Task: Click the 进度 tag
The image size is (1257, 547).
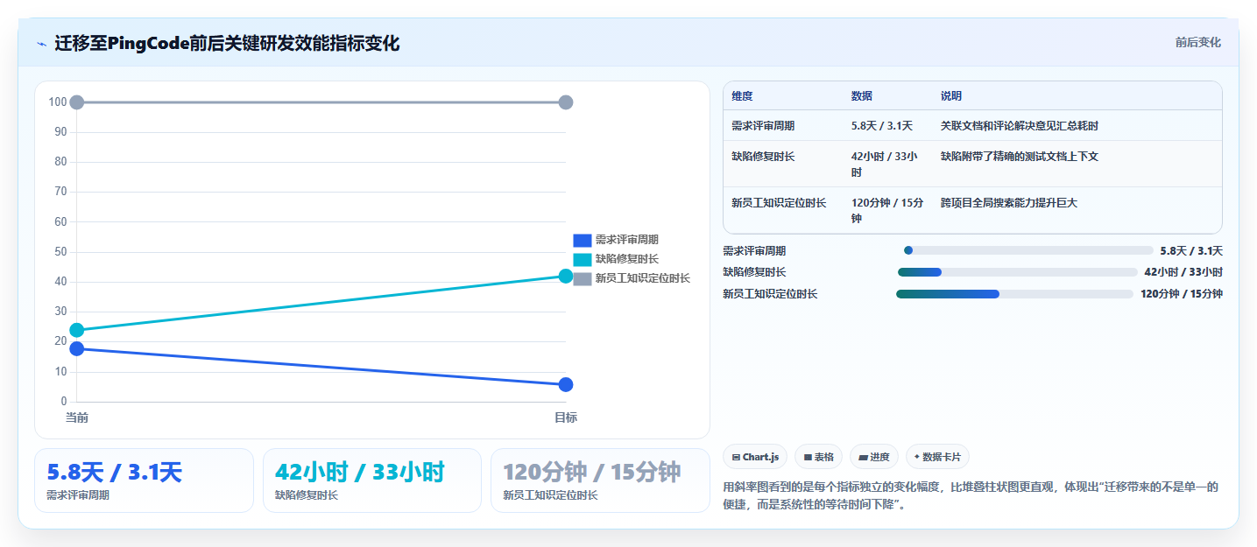Action: click(x=874, y=457)
